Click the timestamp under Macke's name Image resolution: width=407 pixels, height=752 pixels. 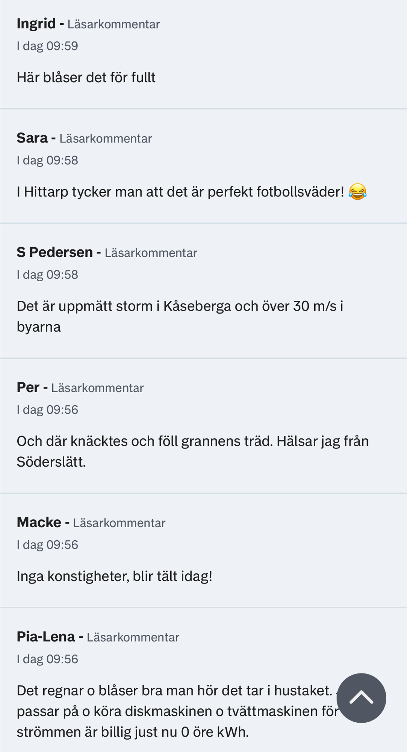tap(47, 544)
